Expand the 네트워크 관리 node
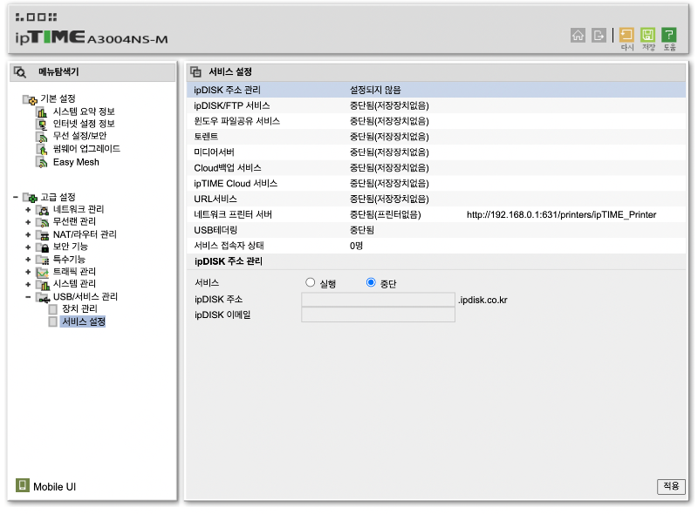 click(28, 209)
